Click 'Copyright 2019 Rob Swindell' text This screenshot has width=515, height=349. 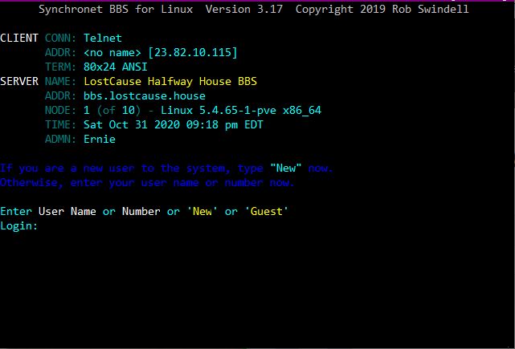(382, 9)
